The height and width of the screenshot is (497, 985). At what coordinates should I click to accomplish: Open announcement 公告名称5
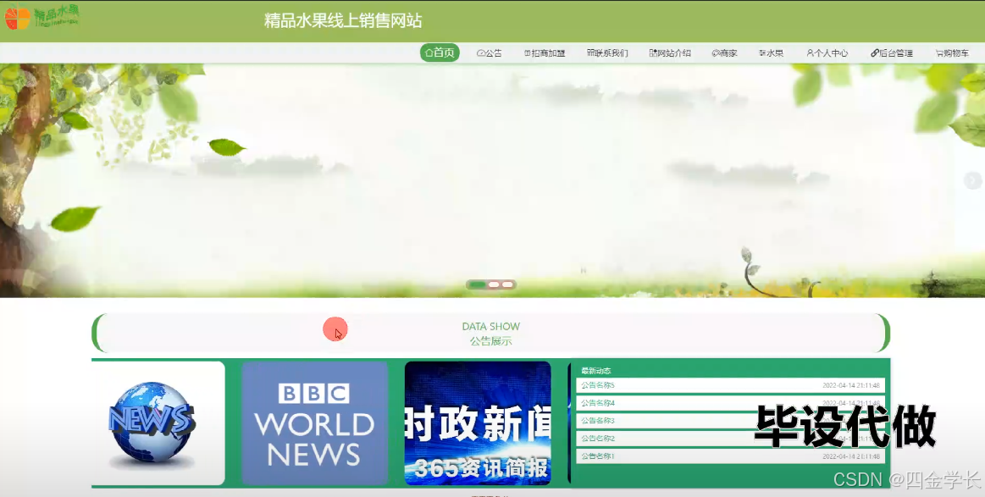point(730,385)
